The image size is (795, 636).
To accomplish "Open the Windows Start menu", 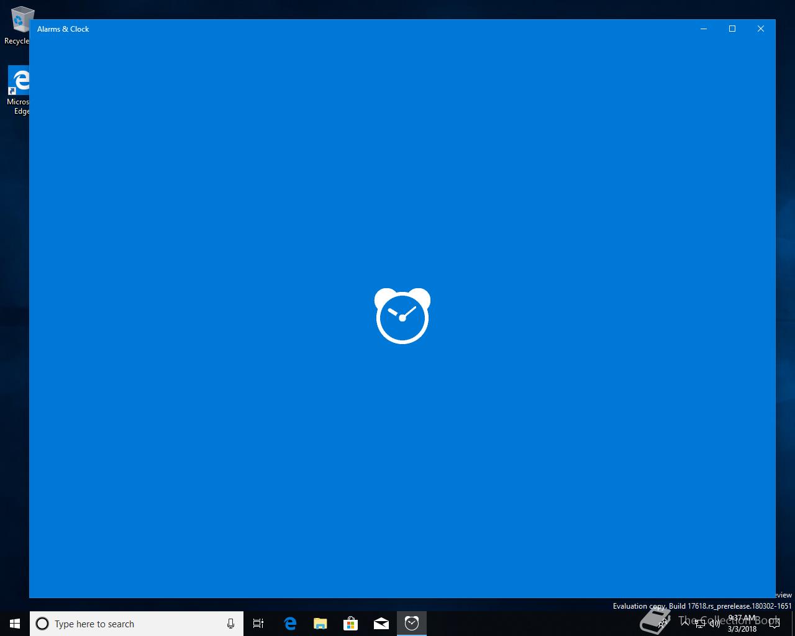I will coord(15,624).
